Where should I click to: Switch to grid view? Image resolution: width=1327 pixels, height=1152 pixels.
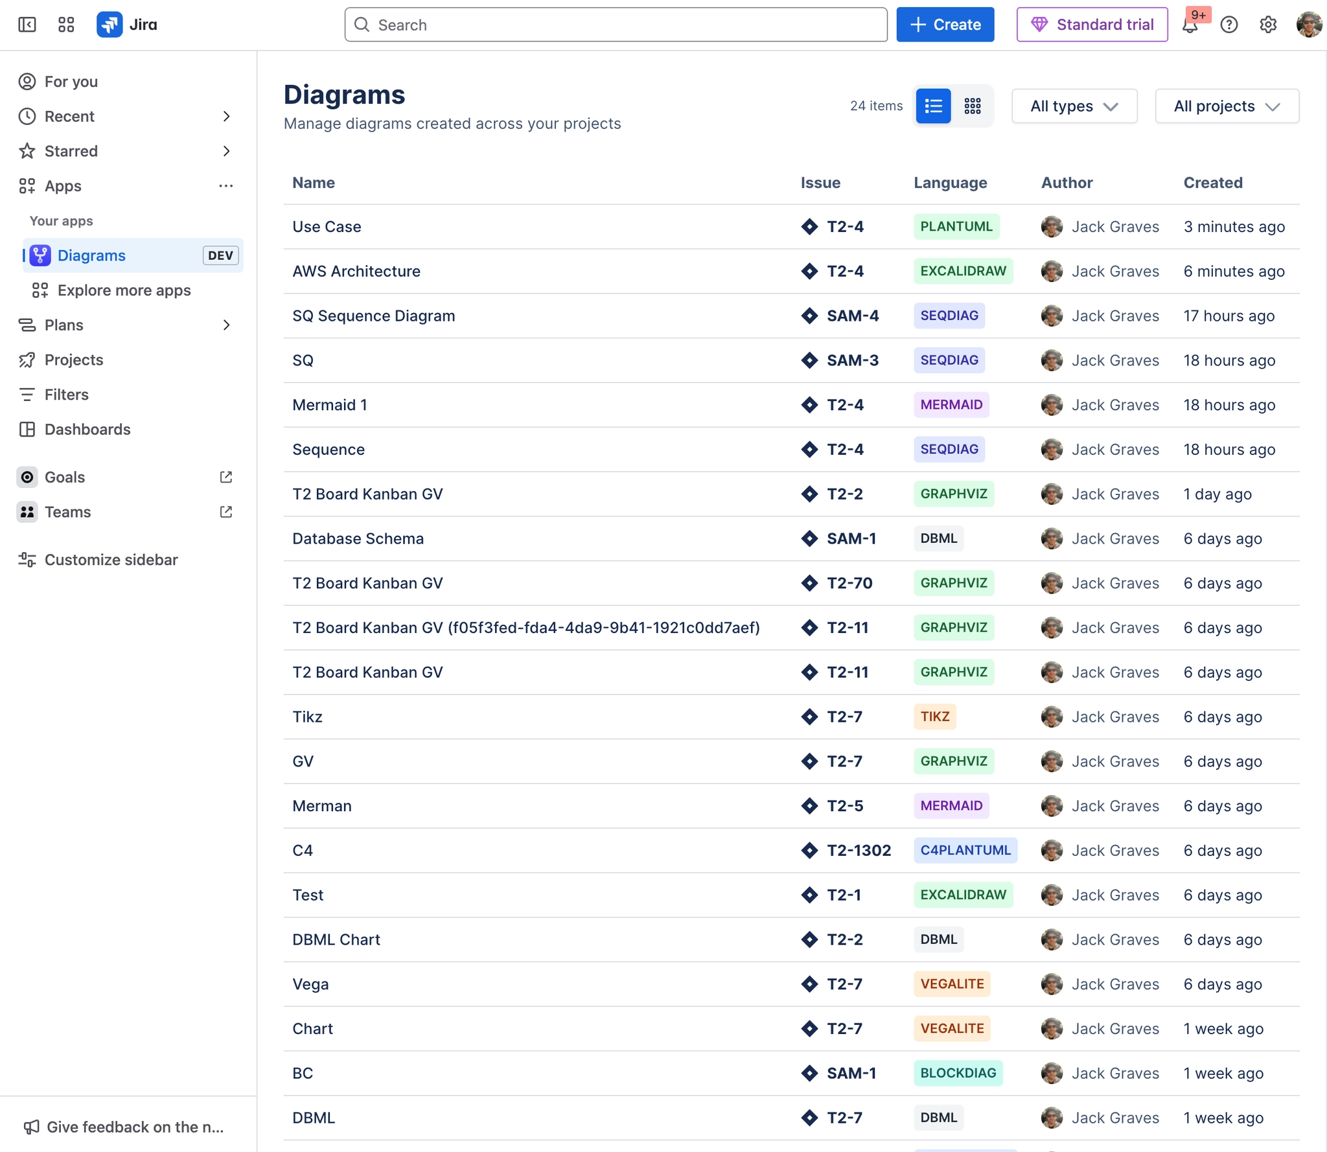[972, 106]
